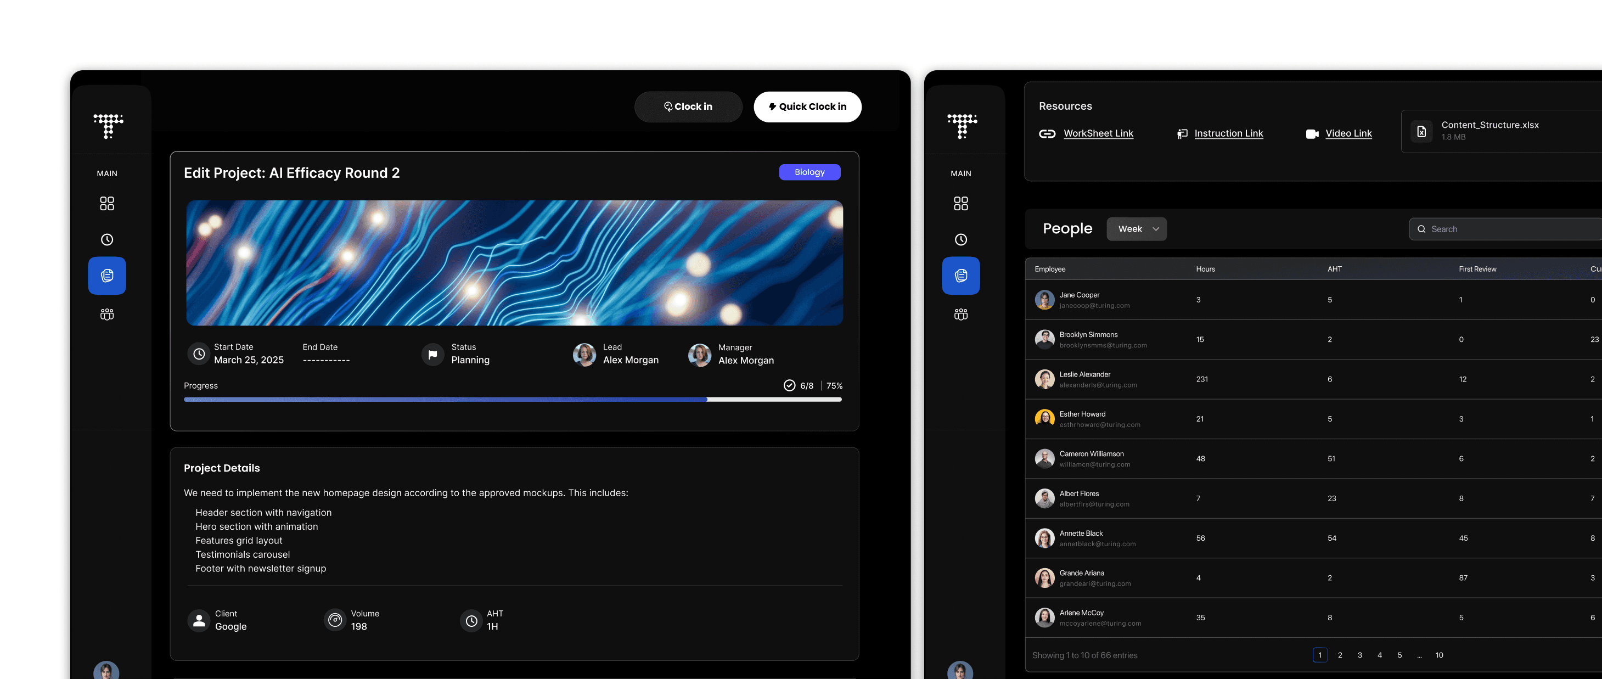
Task: Click the project banner image
Action: click(514, 262)
